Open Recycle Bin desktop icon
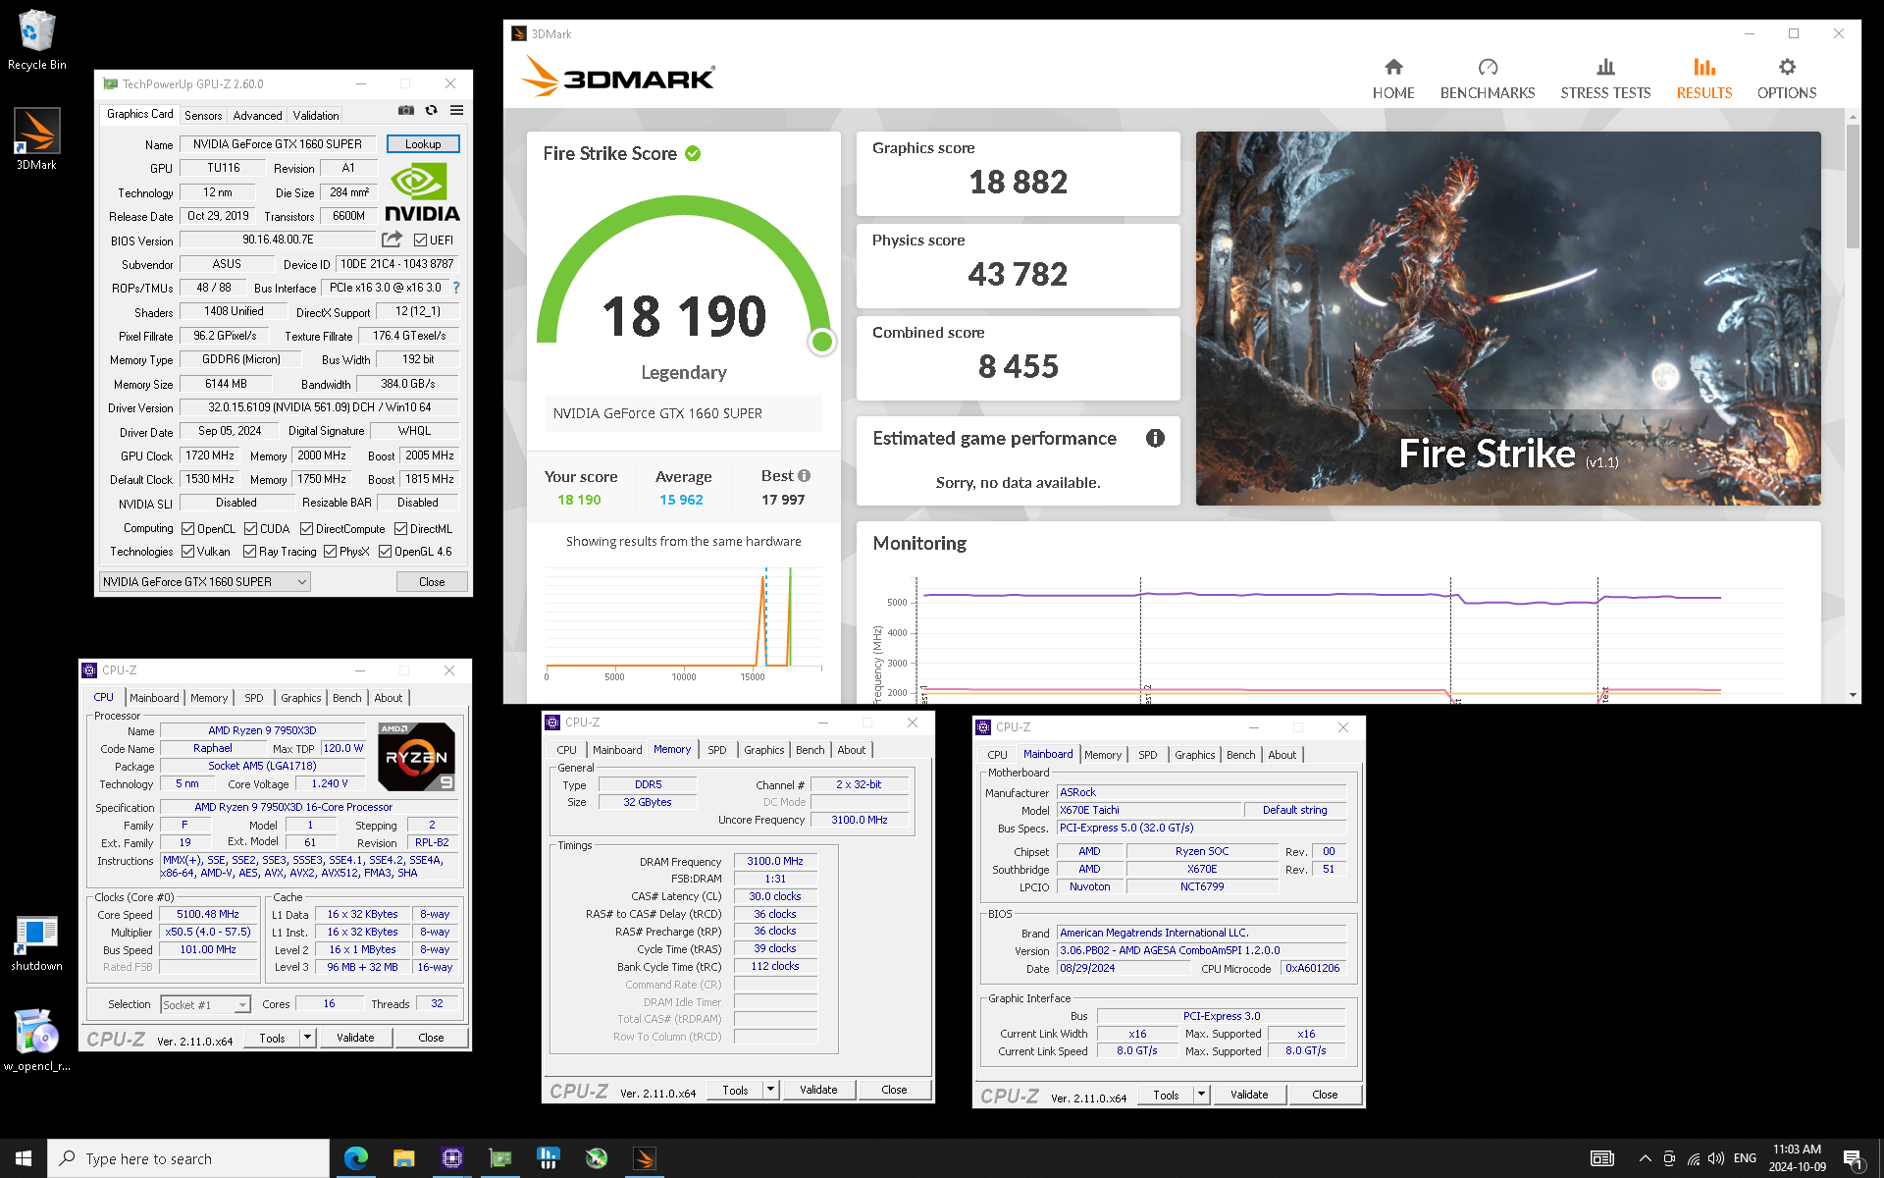The height and width of the screenshot is (1178, 1884). pos(36,40)
